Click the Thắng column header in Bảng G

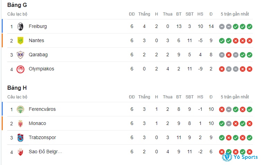(x=144, y=14)
